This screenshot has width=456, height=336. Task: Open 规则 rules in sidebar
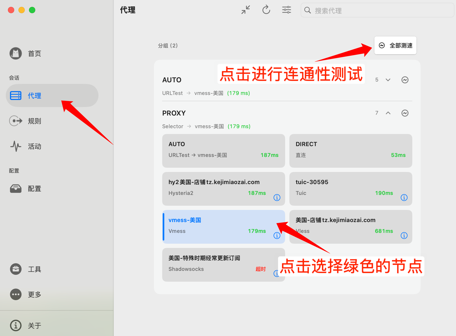coord(52,121)
